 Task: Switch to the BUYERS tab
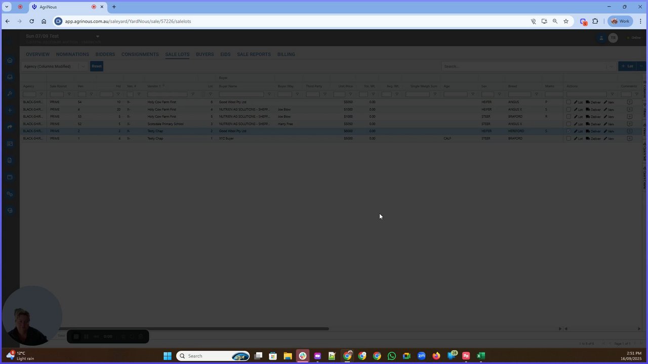[205, 54]
